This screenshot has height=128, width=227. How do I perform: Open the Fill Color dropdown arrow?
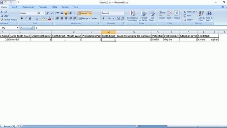[46, 18]
